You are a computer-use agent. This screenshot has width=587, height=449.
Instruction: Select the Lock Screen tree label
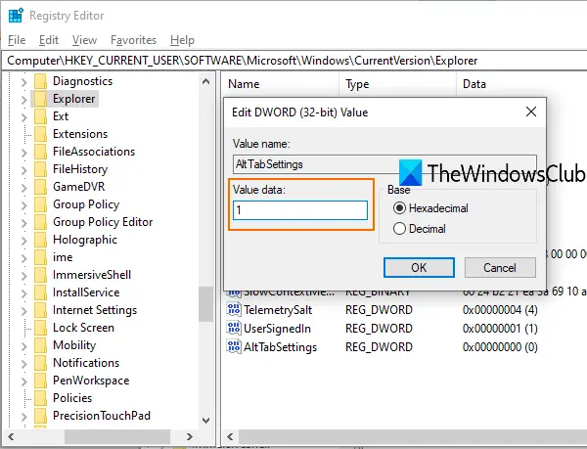click(x=83, y=328)
